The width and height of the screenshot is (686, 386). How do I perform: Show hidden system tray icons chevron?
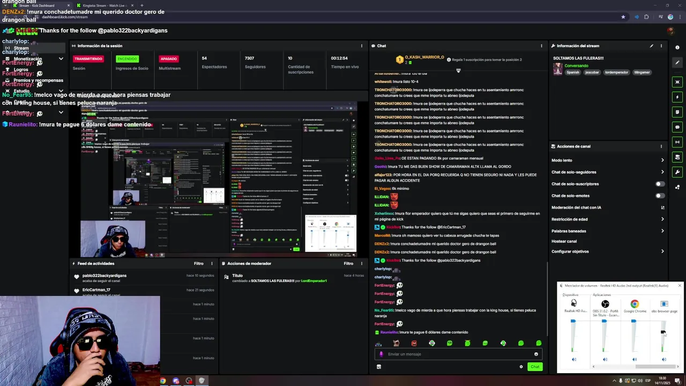tap(614, 381)
